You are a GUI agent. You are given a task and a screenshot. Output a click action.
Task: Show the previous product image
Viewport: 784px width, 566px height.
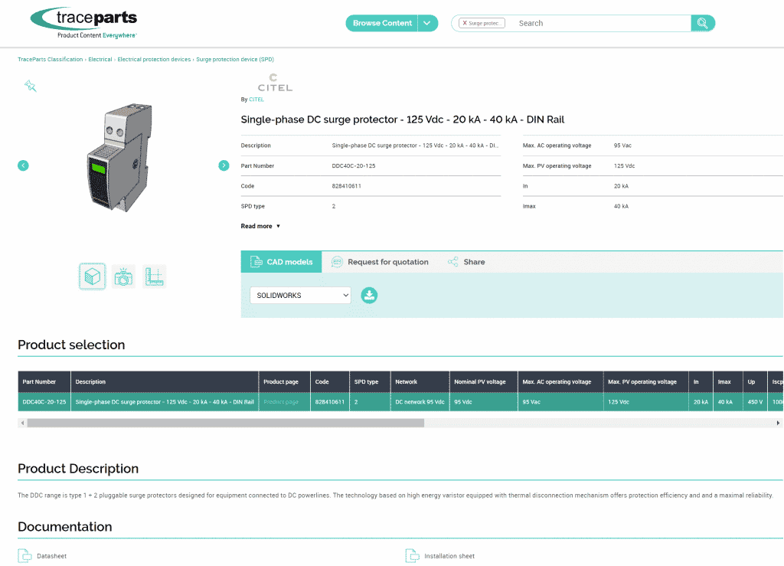coord(23,165)
